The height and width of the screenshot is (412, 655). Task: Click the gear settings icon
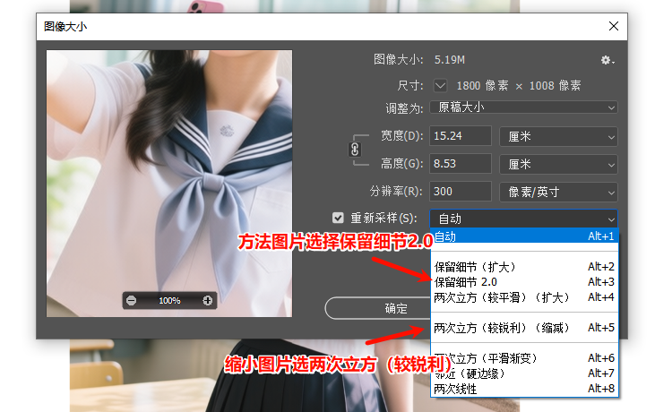[607, 60]
